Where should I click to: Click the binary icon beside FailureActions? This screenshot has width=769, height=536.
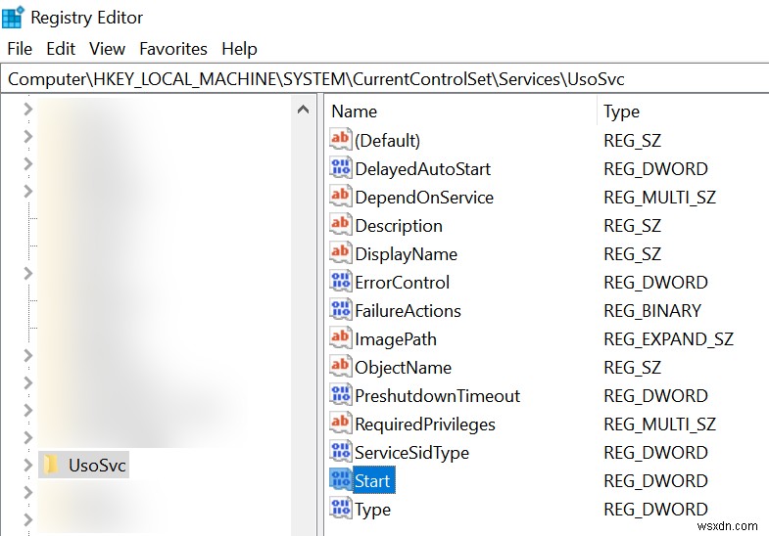(x=340, y=310)
